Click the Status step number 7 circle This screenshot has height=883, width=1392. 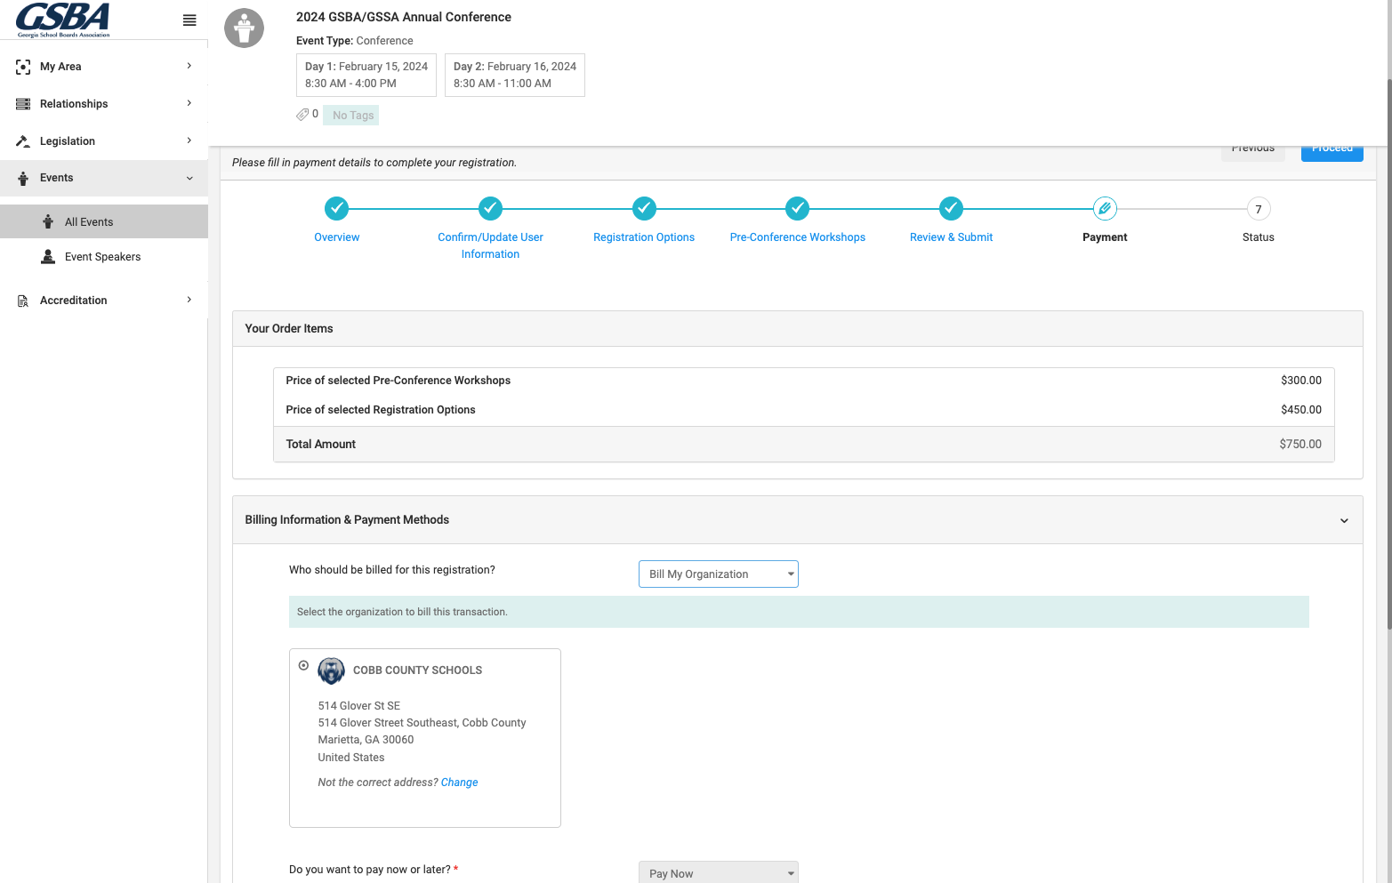tap(1259, 209)
